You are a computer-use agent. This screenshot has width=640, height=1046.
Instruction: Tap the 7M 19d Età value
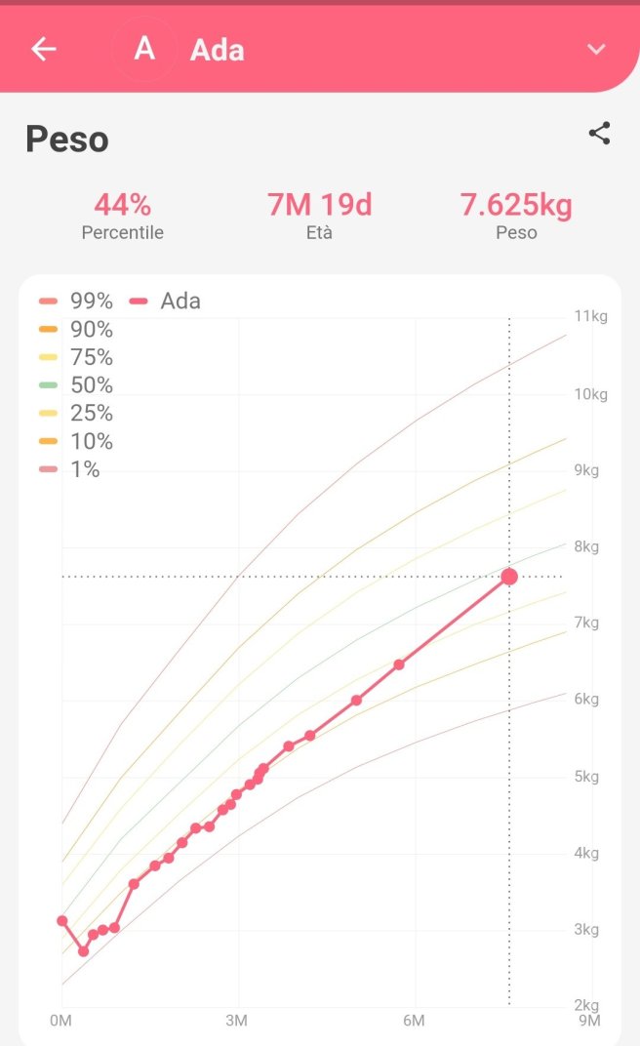[x=319, y=205]
